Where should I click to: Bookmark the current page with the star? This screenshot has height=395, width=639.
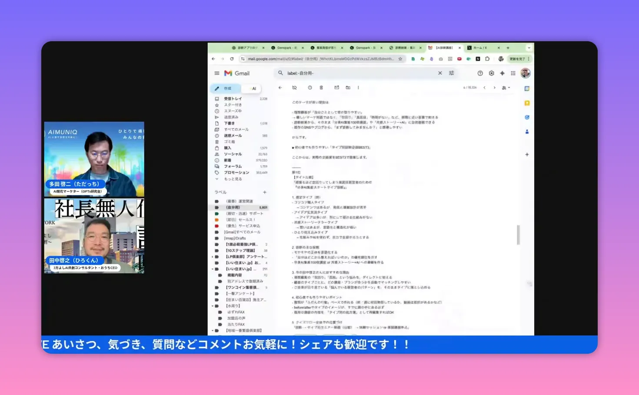click(x=400, y=59)
